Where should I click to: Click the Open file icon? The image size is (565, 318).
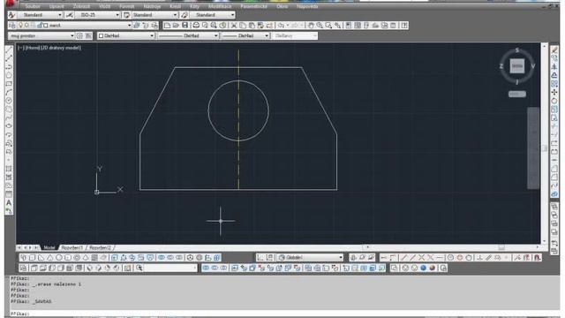tap(176, 26)
